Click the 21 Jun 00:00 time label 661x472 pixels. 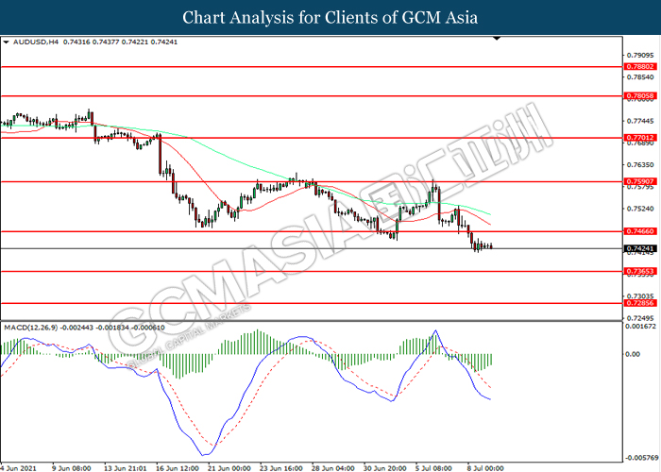[x=229, y=468]
